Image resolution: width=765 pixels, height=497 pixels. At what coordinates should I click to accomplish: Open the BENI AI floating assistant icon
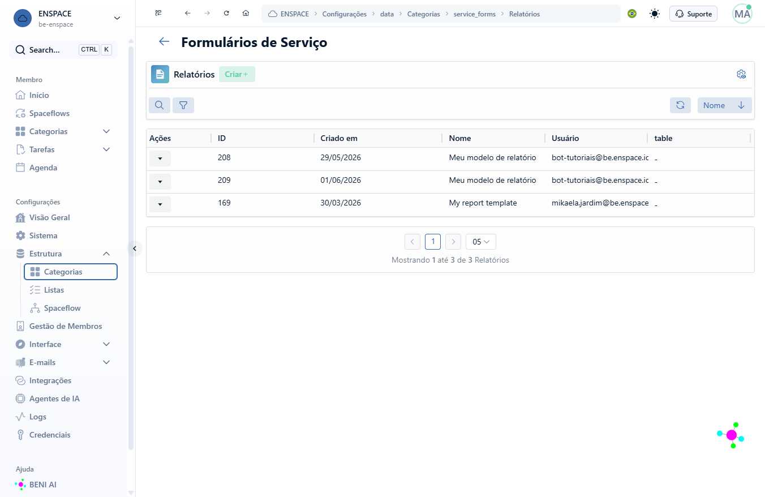731,435
